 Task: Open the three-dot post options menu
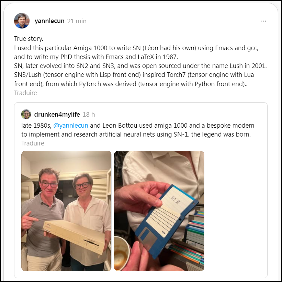point(263,21)
